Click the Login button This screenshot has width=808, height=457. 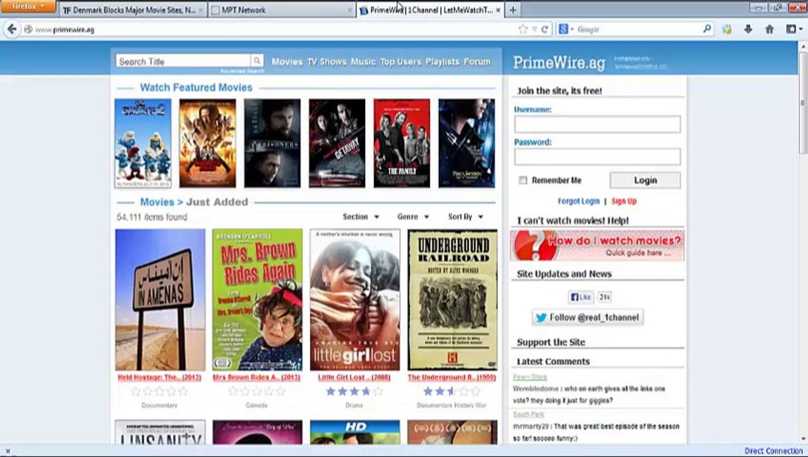pos(645,180)
